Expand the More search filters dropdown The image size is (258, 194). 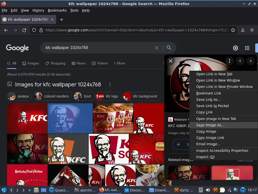120,63
